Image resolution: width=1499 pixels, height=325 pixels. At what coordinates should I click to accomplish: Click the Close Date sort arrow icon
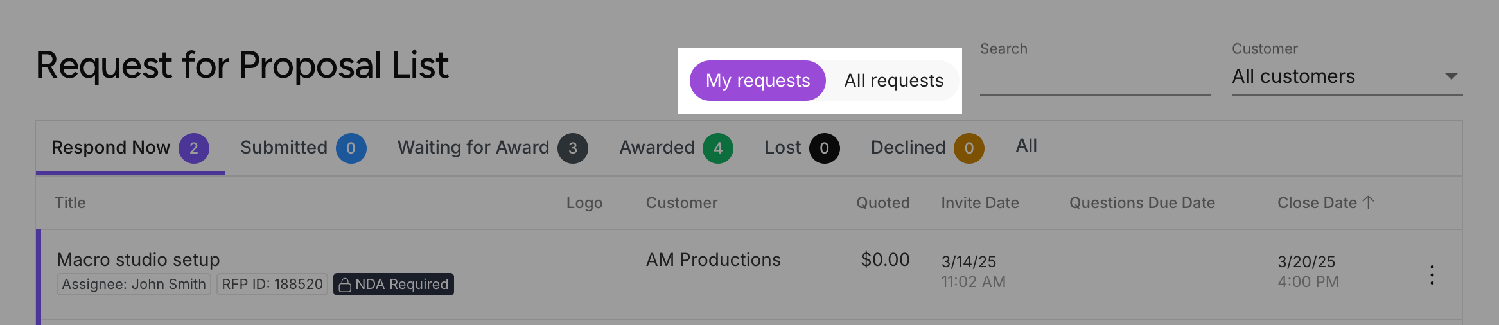coord(1369,202)
